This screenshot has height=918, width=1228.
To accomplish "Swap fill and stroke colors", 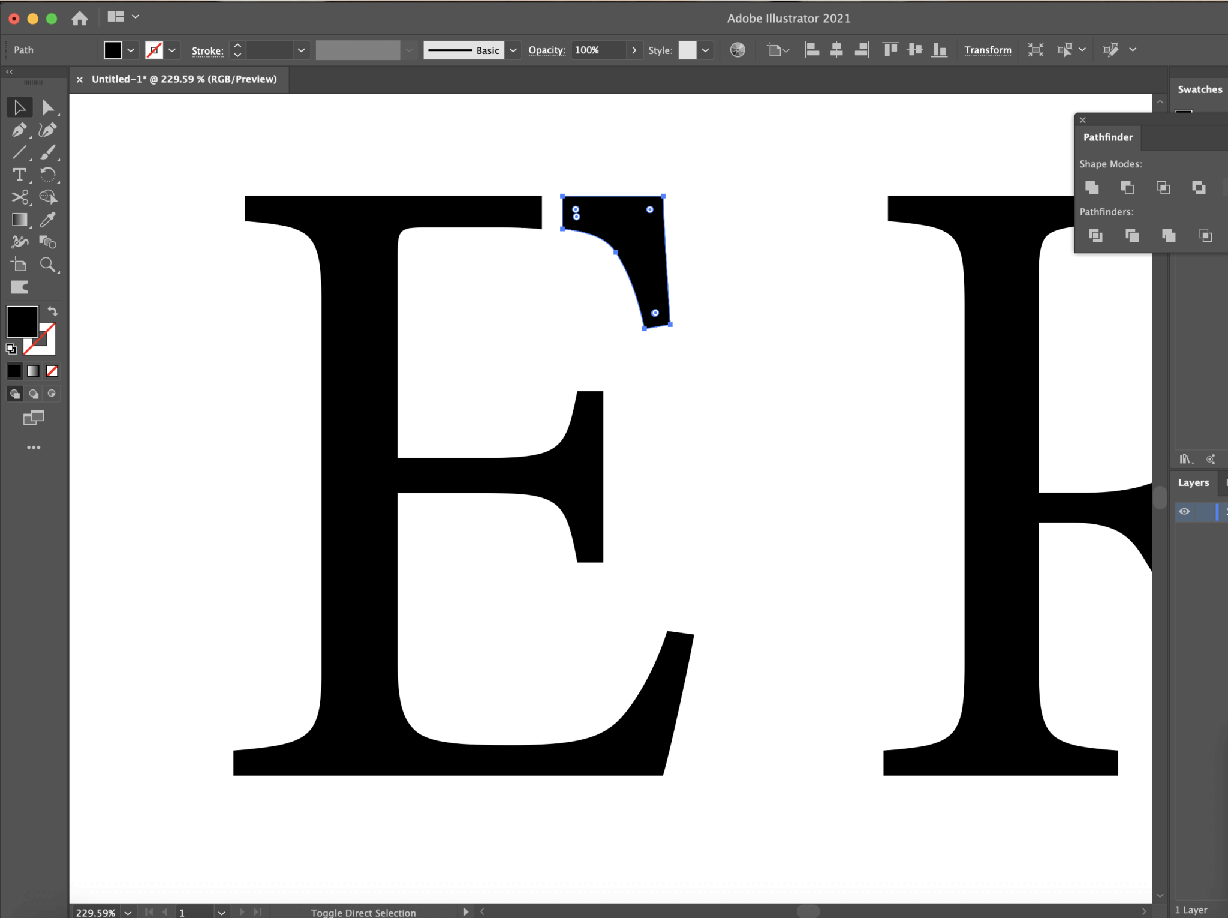I will pos(53,310).
